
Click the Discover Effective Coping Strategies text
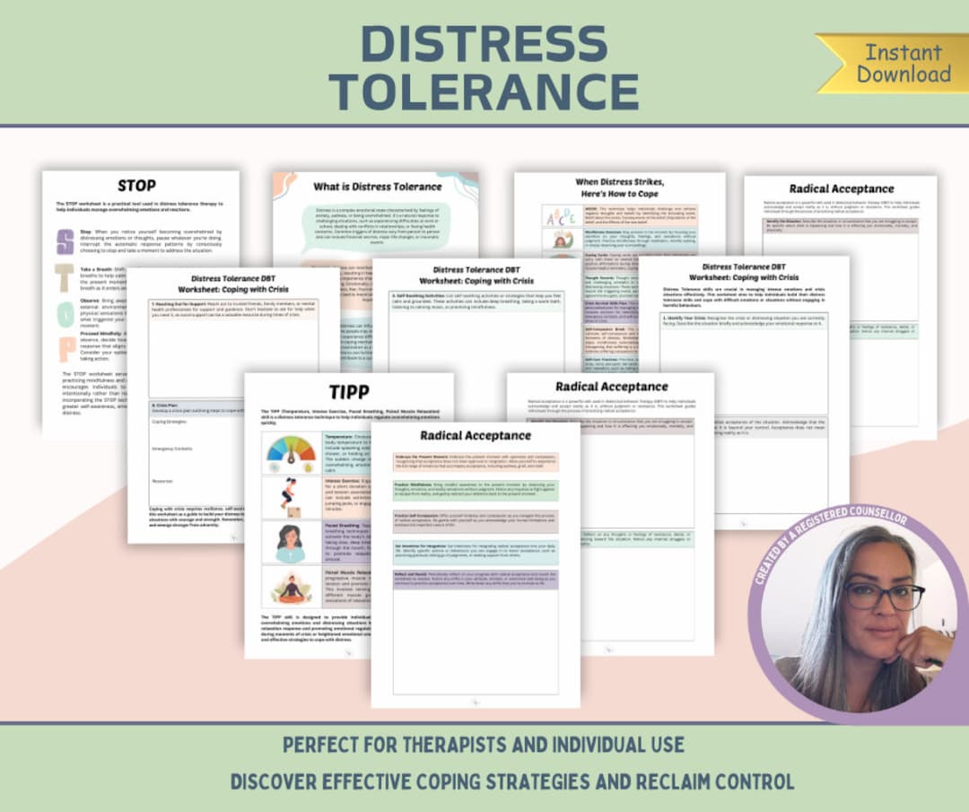tap(511, 781)
